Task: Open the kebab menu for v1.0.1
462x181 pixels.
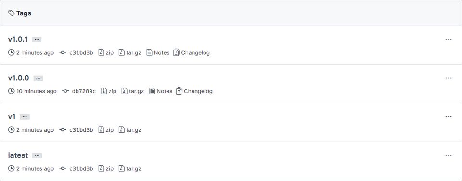Action: coord(449,39)
